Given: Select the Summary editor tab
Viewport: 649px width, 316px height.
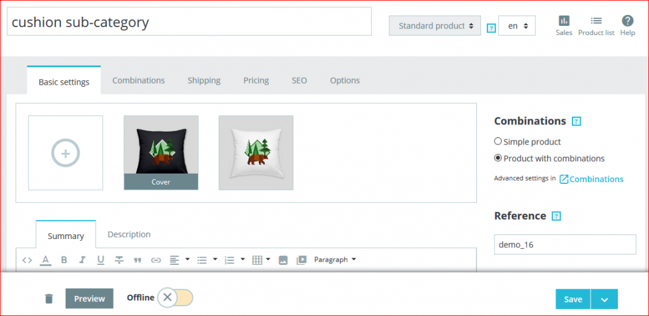Looking at the screenshot, I should pos(66,236).
